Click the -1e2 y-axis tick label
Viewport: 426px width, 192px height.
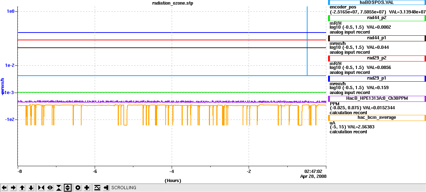pyautogui.click(x=9, y=120)
